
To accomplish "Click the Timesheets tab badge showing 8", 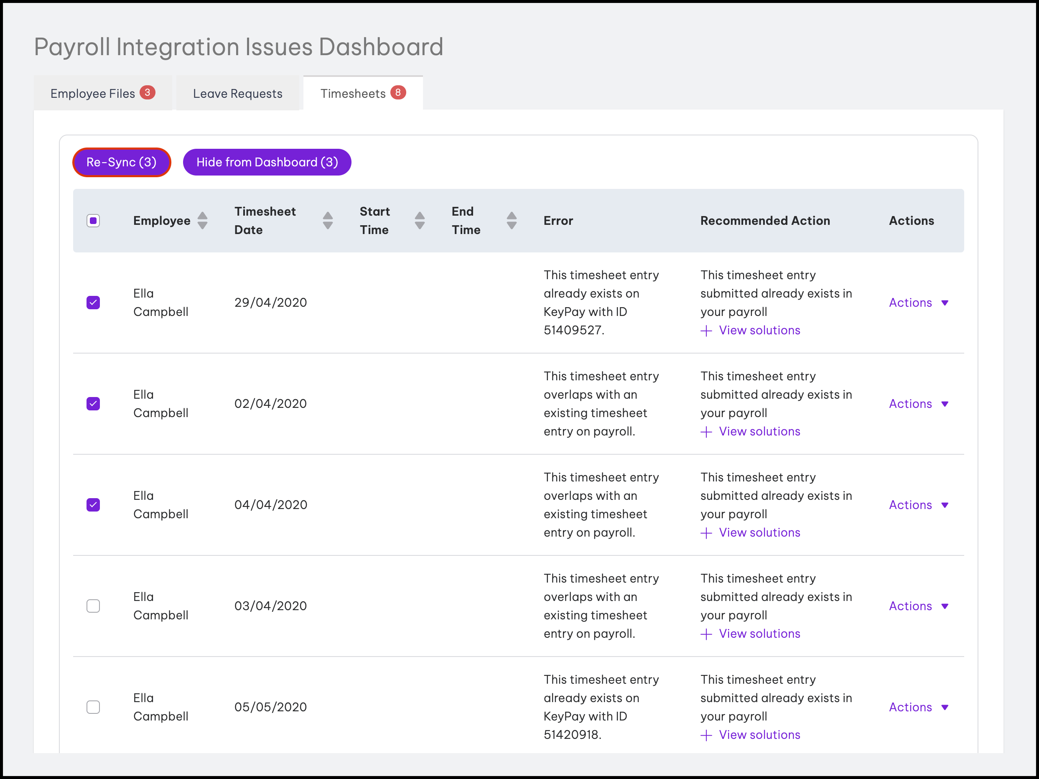I will tap(398, 92).
